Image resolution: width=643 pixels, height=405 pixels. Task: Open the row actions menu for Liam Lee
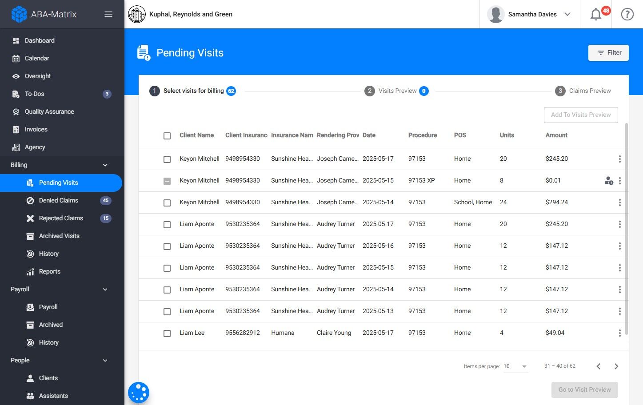(620, 333)
